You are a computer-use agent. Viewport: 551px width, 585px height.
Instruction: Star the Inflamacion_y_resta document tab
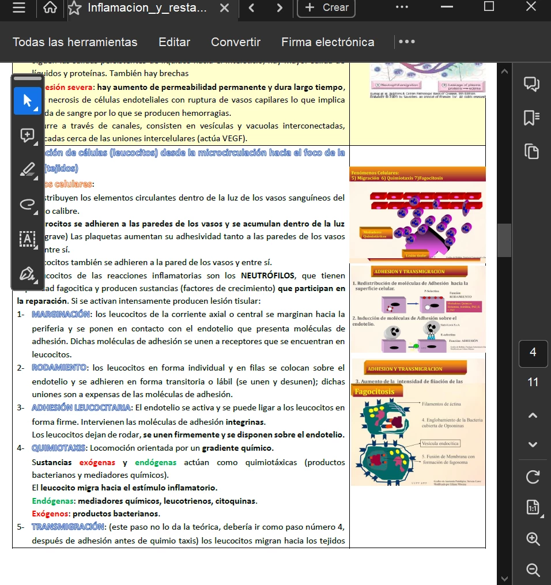click(74, 8)
